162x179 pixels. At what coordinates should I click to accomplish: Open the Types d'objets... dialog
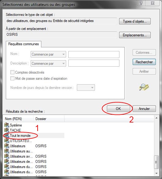click(135, 21)
